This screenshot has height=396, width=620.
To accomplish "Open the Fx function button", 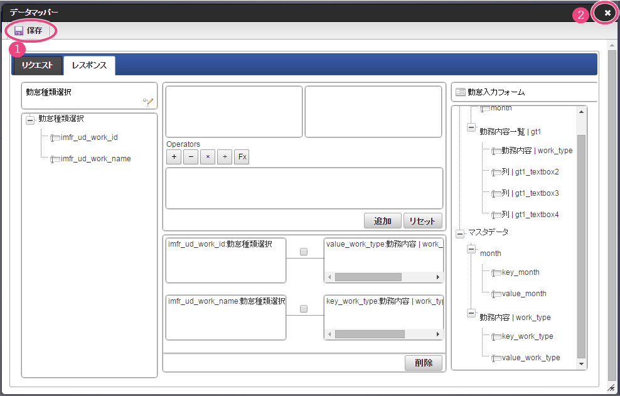I will (242, 157).
